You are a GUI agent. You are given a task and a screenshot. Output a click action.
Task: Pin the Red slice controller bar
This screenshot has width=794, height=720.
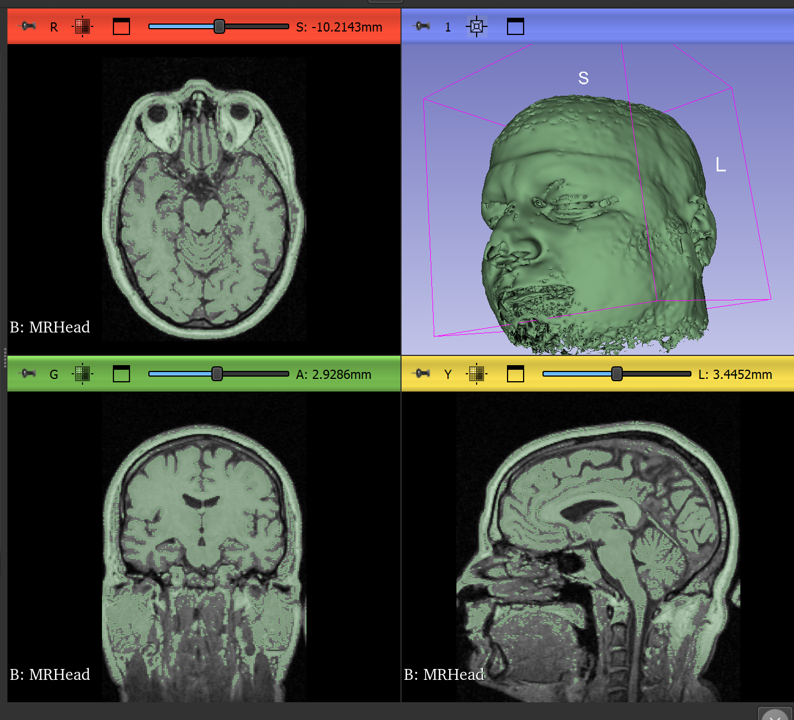pos(26,26)
